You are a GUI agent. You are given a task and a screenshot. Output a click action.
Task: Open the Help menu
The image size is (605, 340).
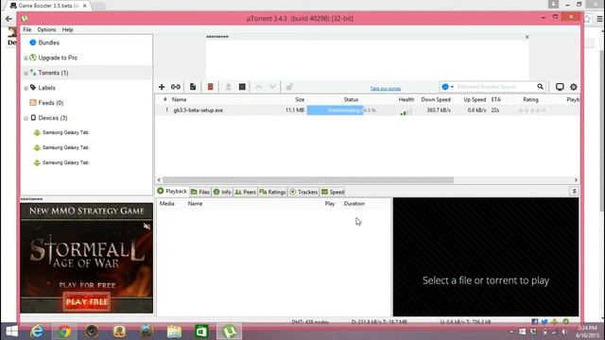pyautogui.click(x=67, y=29)
